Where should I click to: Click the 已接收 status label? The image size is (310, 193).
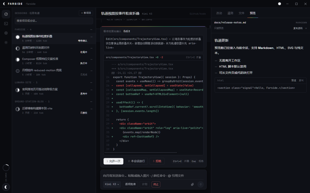pos(84,113)
